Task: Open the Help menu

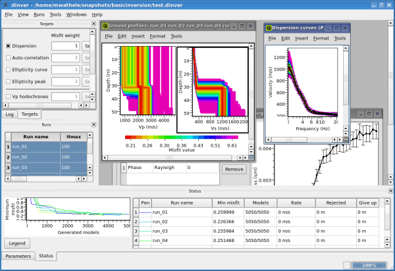Action: pos(97,14)
